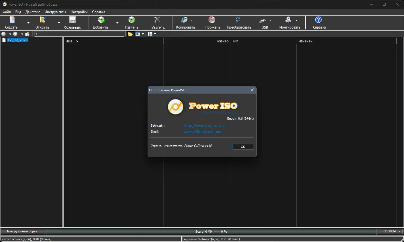This screenshot has width=404, height=242.
Task: Open the Настройки menu
Action: [x=79, y=12]
